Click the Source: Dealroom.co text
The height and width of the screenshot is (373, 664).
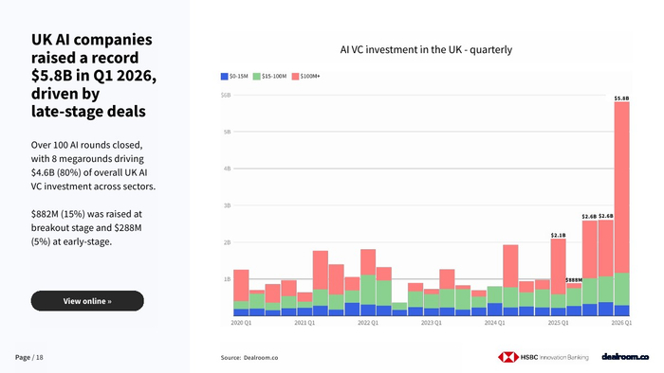click(x=249, y=357)
